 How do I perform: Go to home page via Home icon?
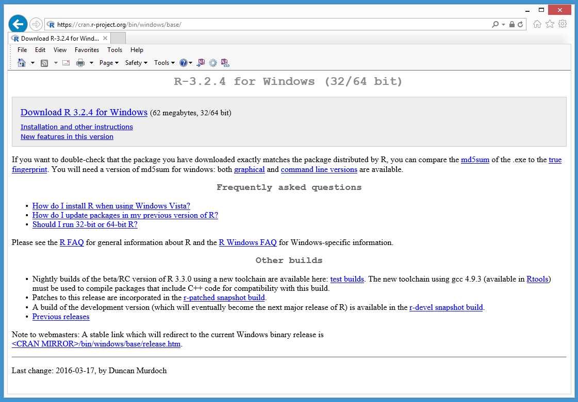click(x=536, y=24)
